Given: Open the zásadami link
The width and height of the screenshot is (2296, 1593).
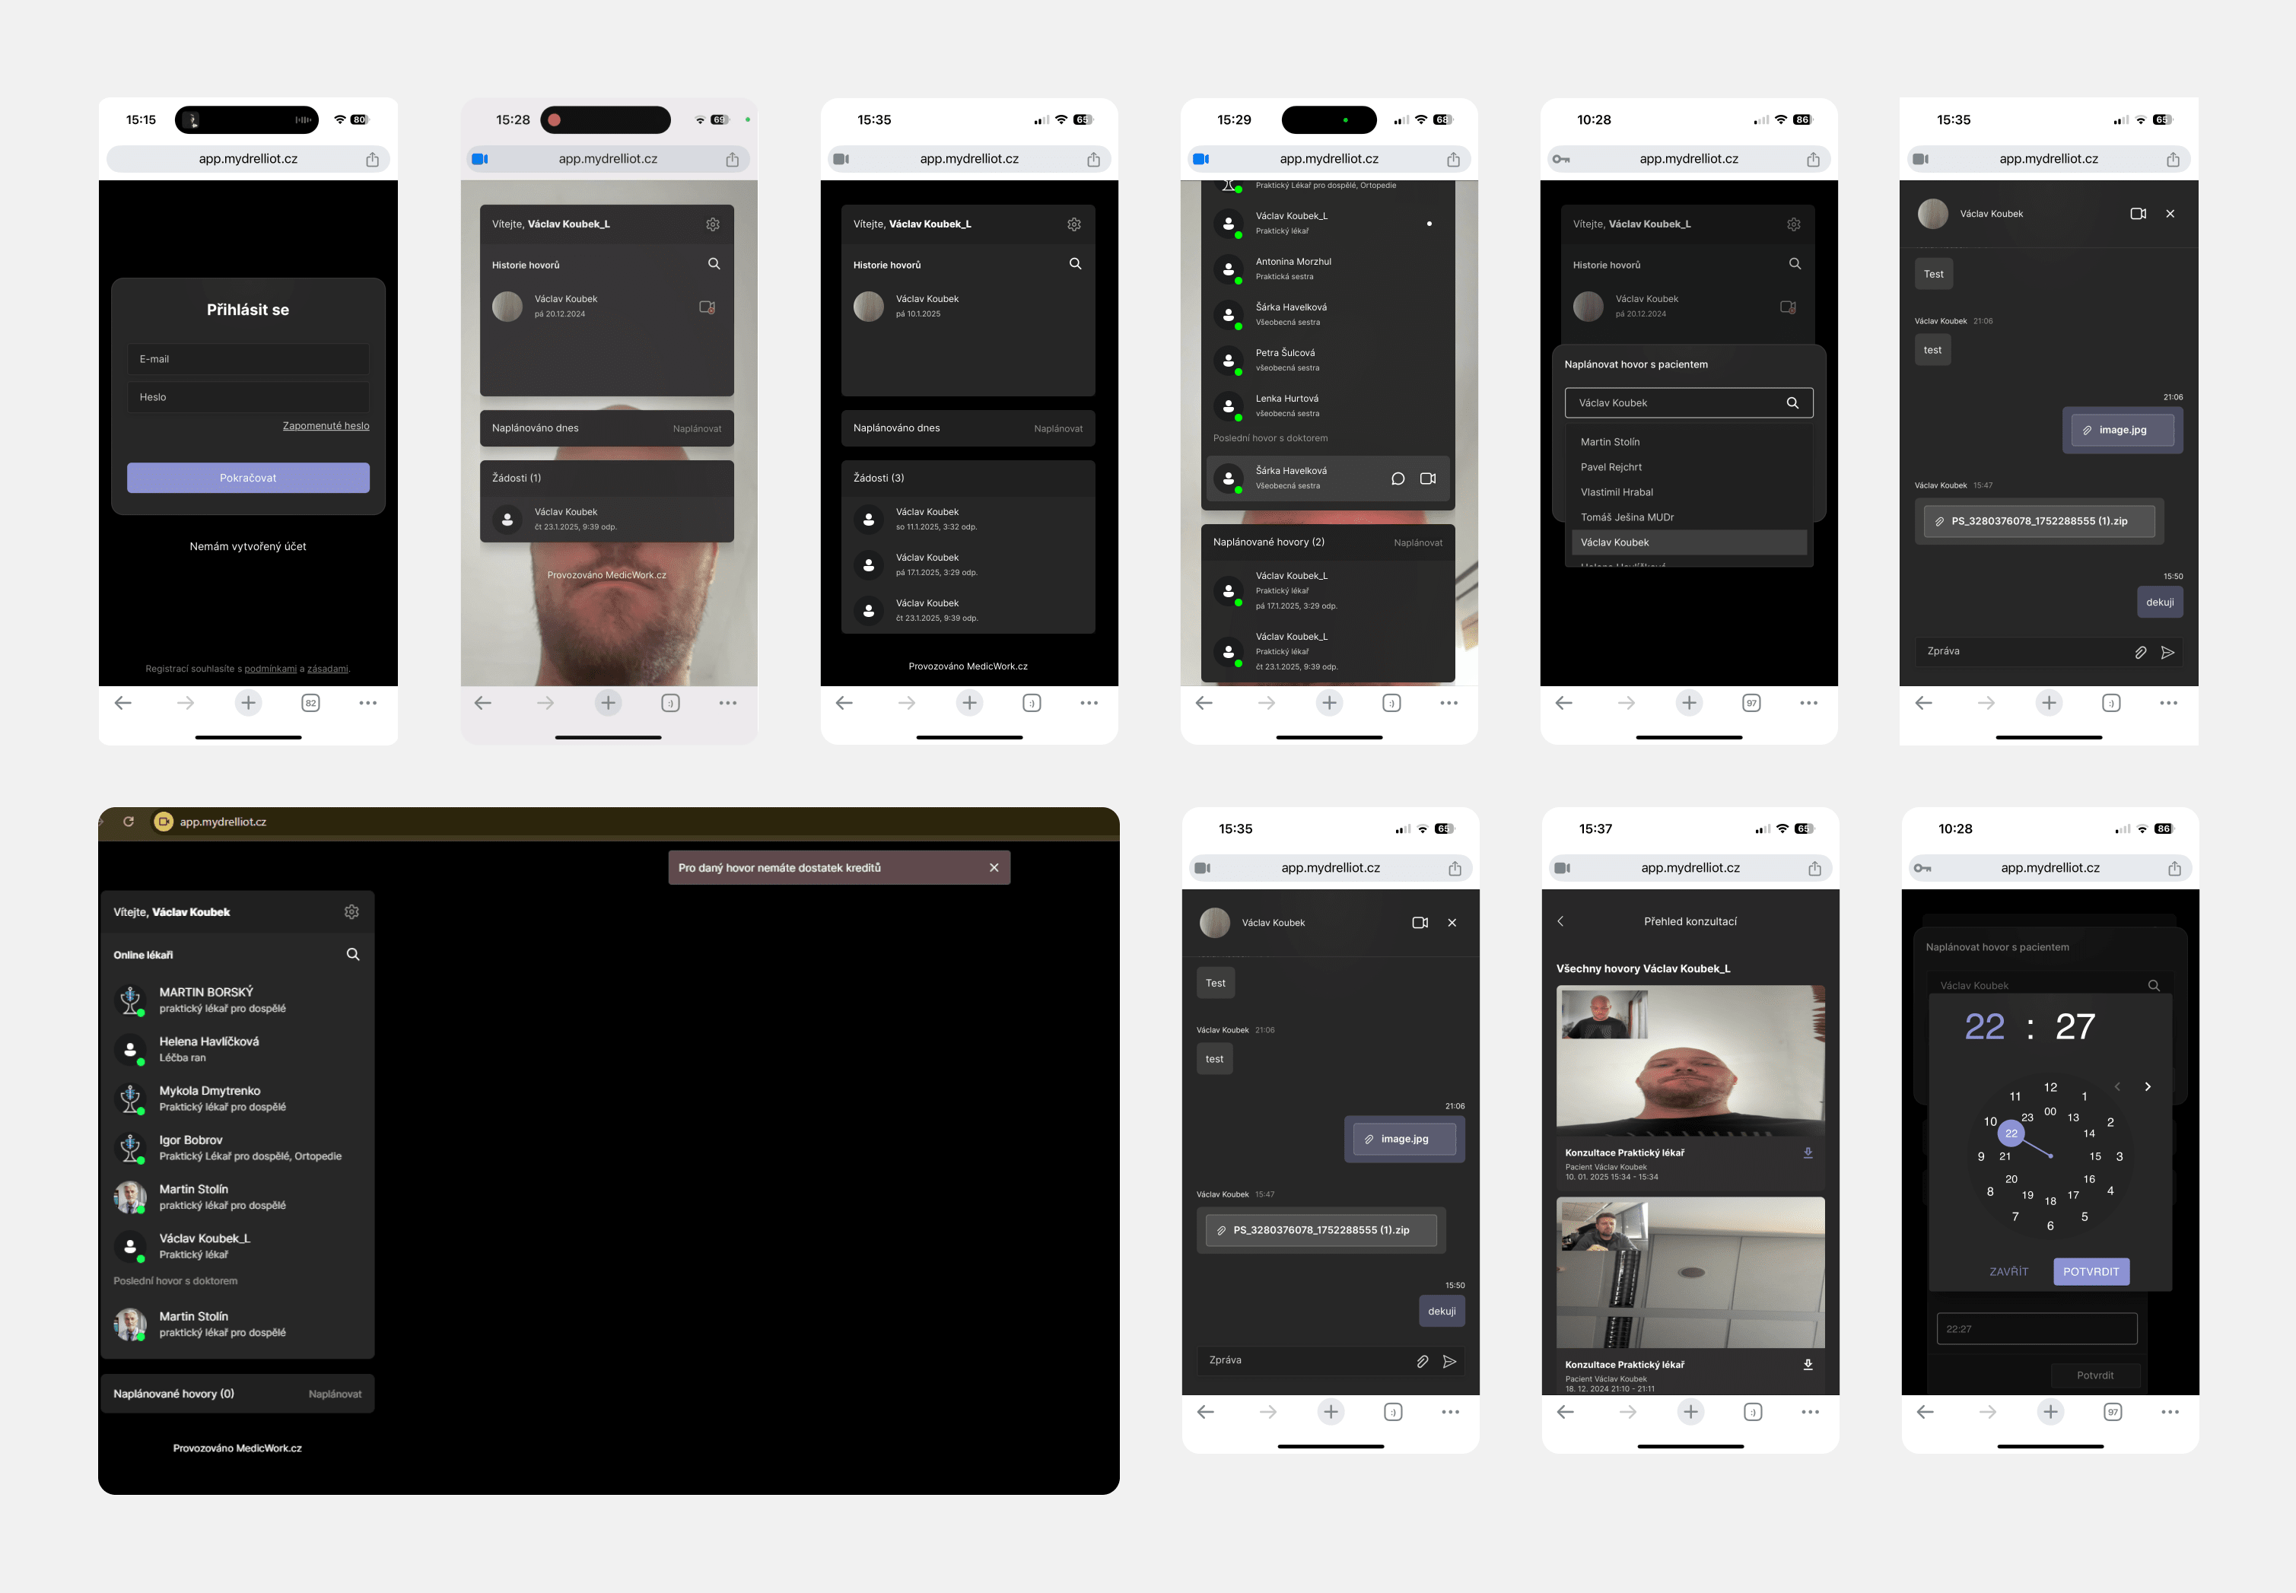Looking at the screenshot, I should click(x=327, y=669).
